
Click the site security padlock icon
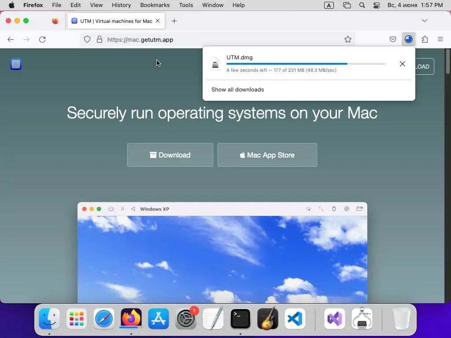[x=100, y=39]
